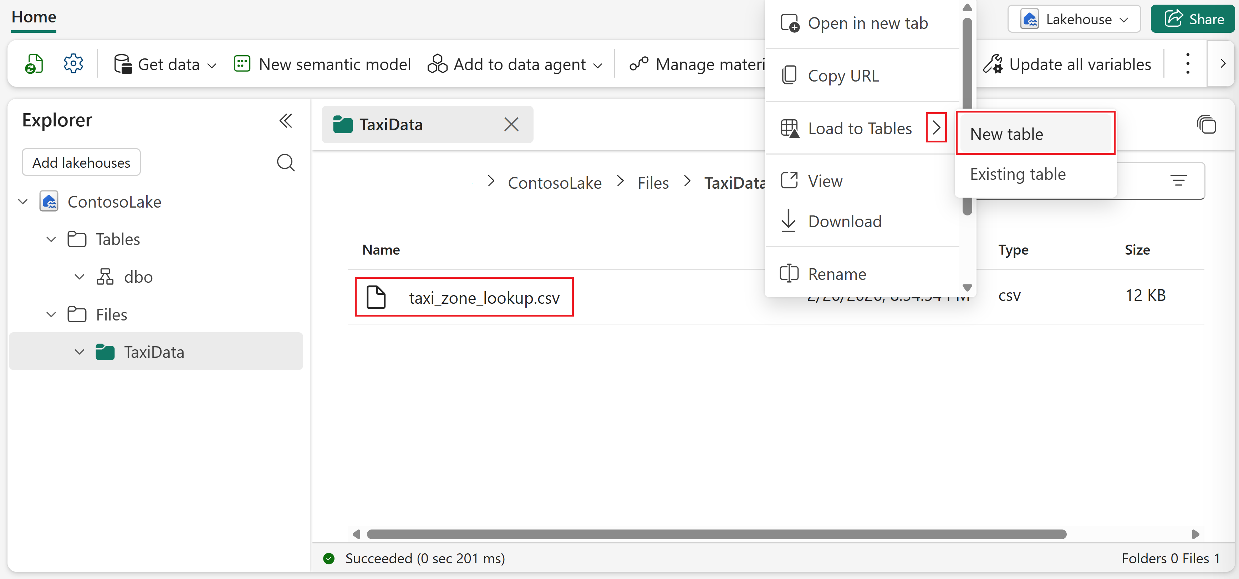Open the more options vertical ellipsis
The image size is (1239, 579).
(1188, 64)
